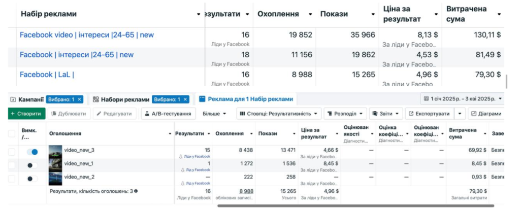The image size is (520, 208).
Task: Click the video_new_3 ad thumbnail
Action: click(x=55, y=152)
